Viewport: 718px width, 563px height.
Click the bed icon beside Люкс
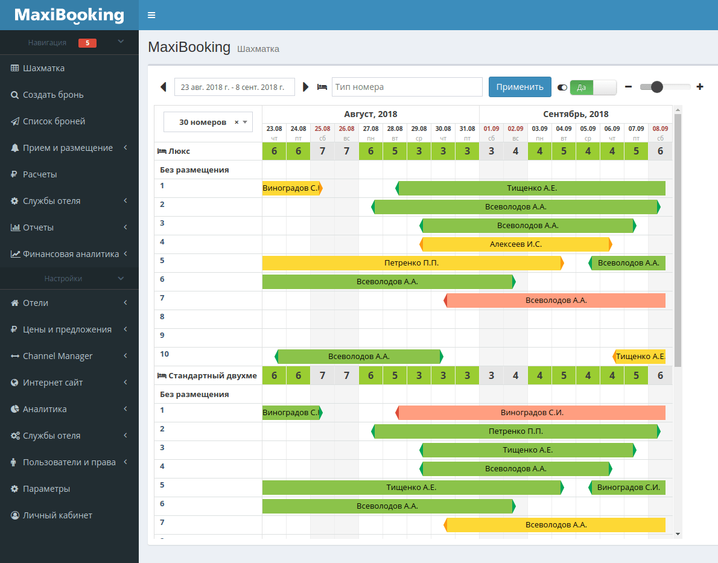pyautogui.click(x=161, y=151)
